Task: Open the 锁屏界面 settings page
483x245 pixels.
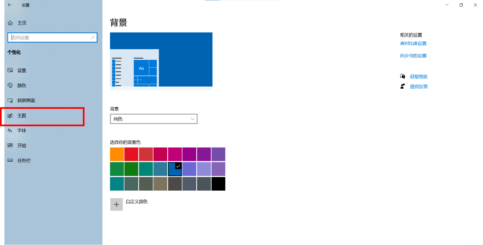Action: click(26, 101)
